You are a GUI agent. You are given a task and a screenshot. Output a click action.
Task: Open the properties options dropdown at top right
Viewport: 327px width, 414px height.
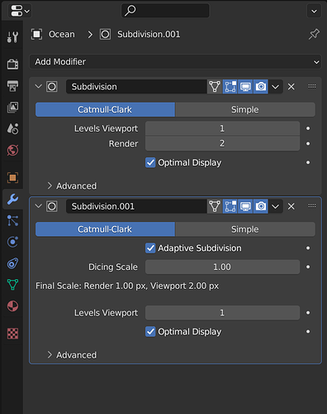[x=314, y=12]
